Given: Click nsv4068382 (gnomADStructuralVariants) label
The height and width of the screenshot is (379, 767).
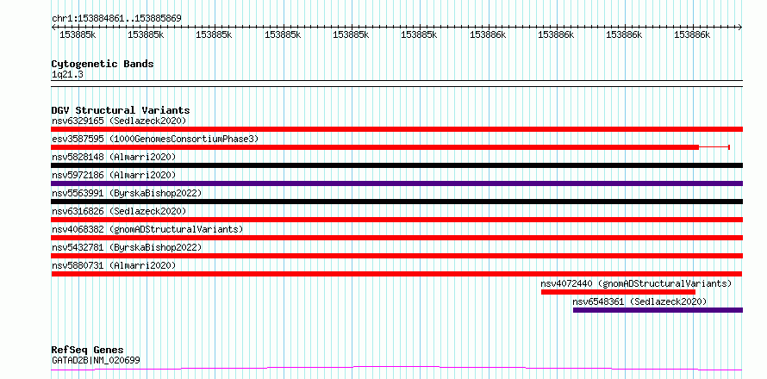Looking at the screenshot, I should point(147,229).
